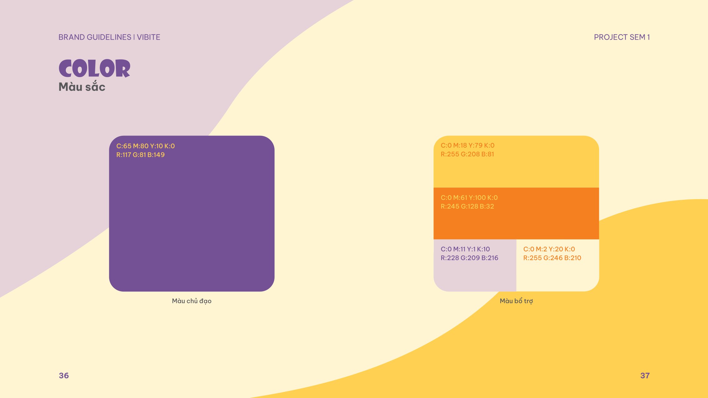Click the text C:0 M:11 Y:1 K:10
708x398 pixels.
[x=465, y=249]
